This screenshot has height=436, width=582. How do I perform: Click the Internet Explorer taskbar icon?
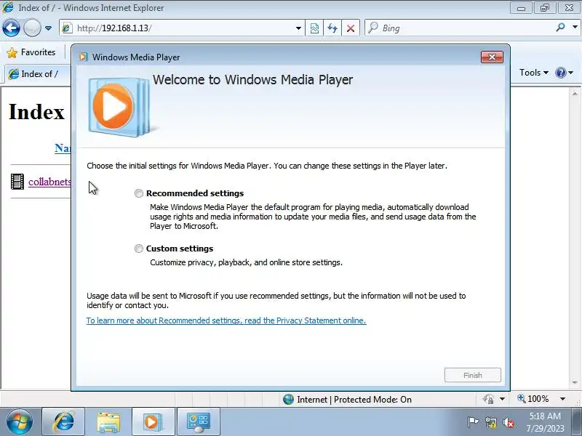[63, 421]
